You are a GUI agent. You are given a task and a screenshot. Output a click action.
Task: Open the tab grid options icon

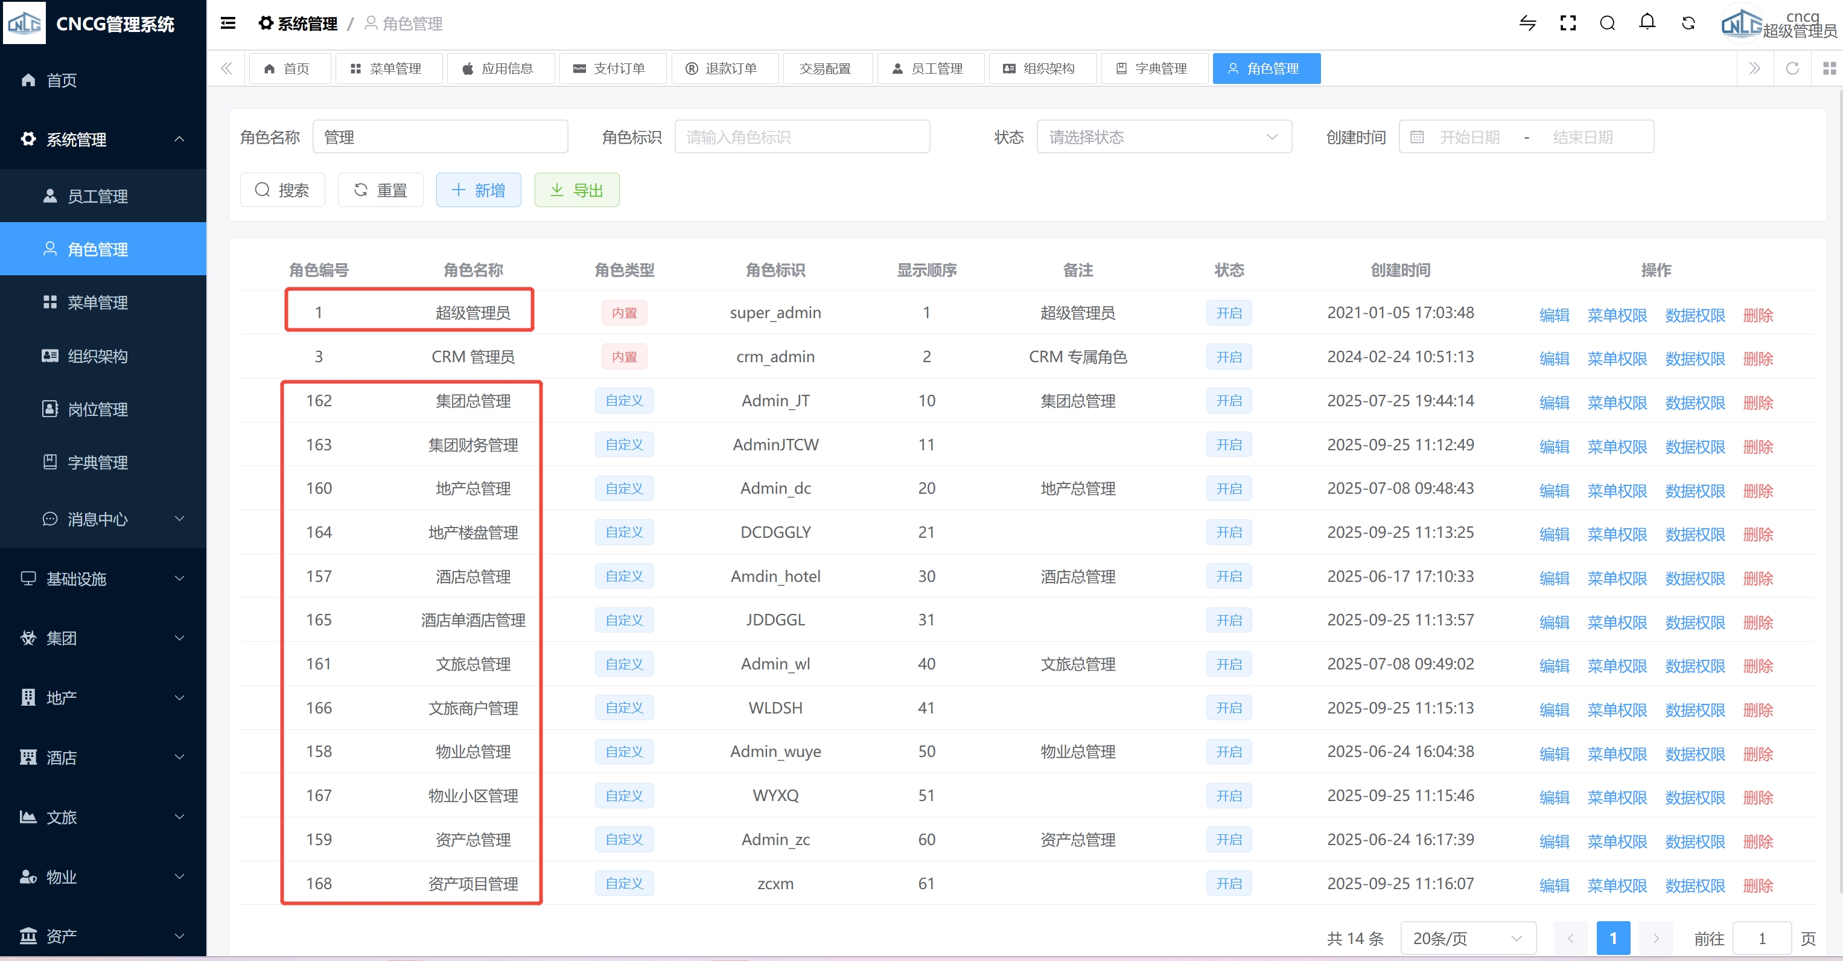point(1829,69)
